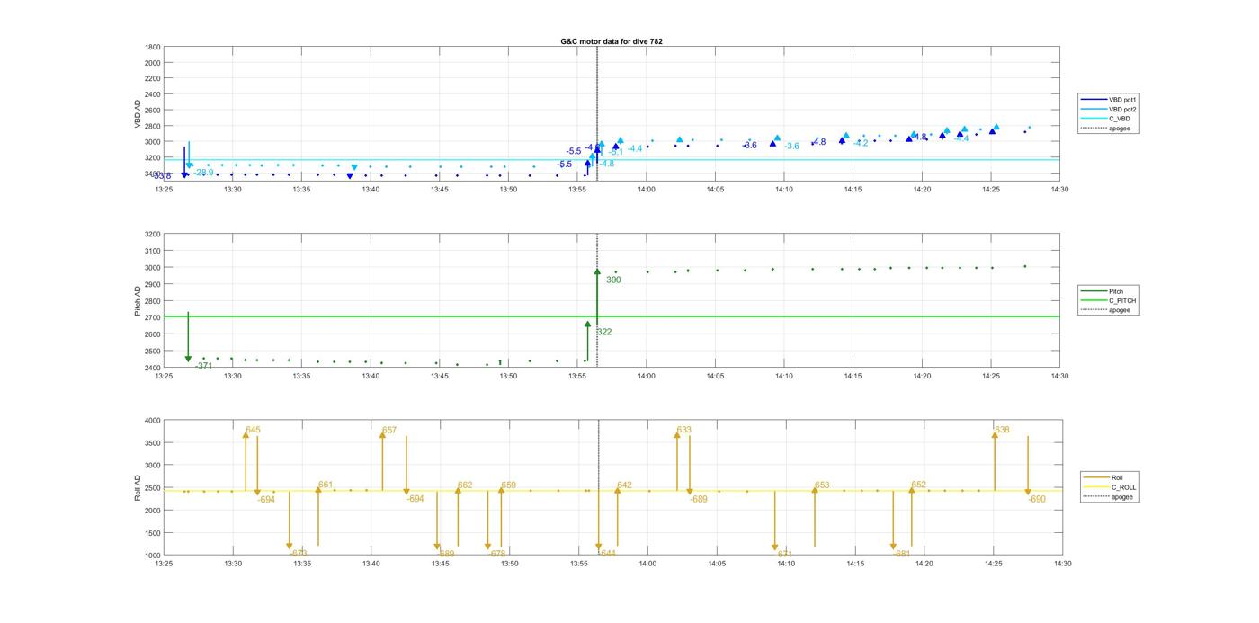Click the -690 roll annotation

point(1037,499)
